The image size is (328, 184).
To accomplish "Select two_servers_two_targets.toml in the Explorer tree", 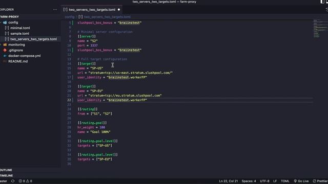I will click(x=33, y=39).
